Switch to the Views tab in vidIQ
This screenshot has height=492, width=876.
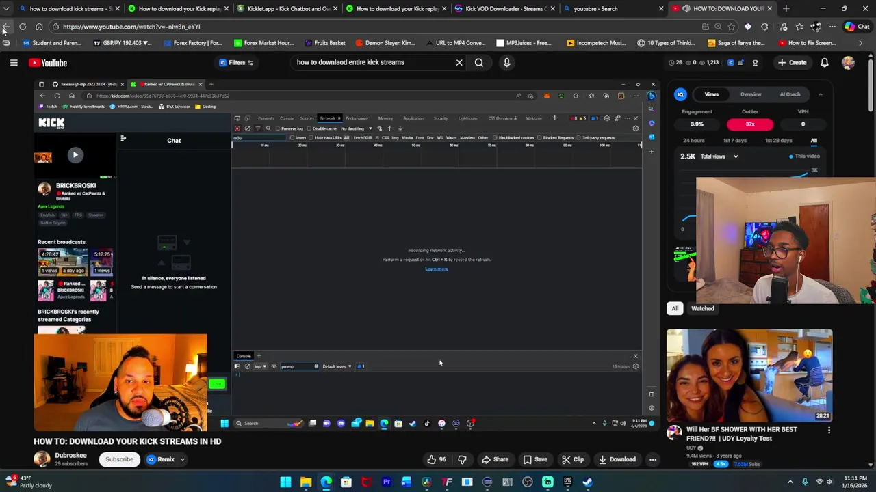[712, 94]
